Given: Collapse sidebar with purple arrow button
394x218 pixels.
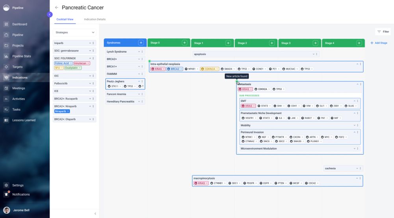Looking at the screenshot, I should click(50, 15).
